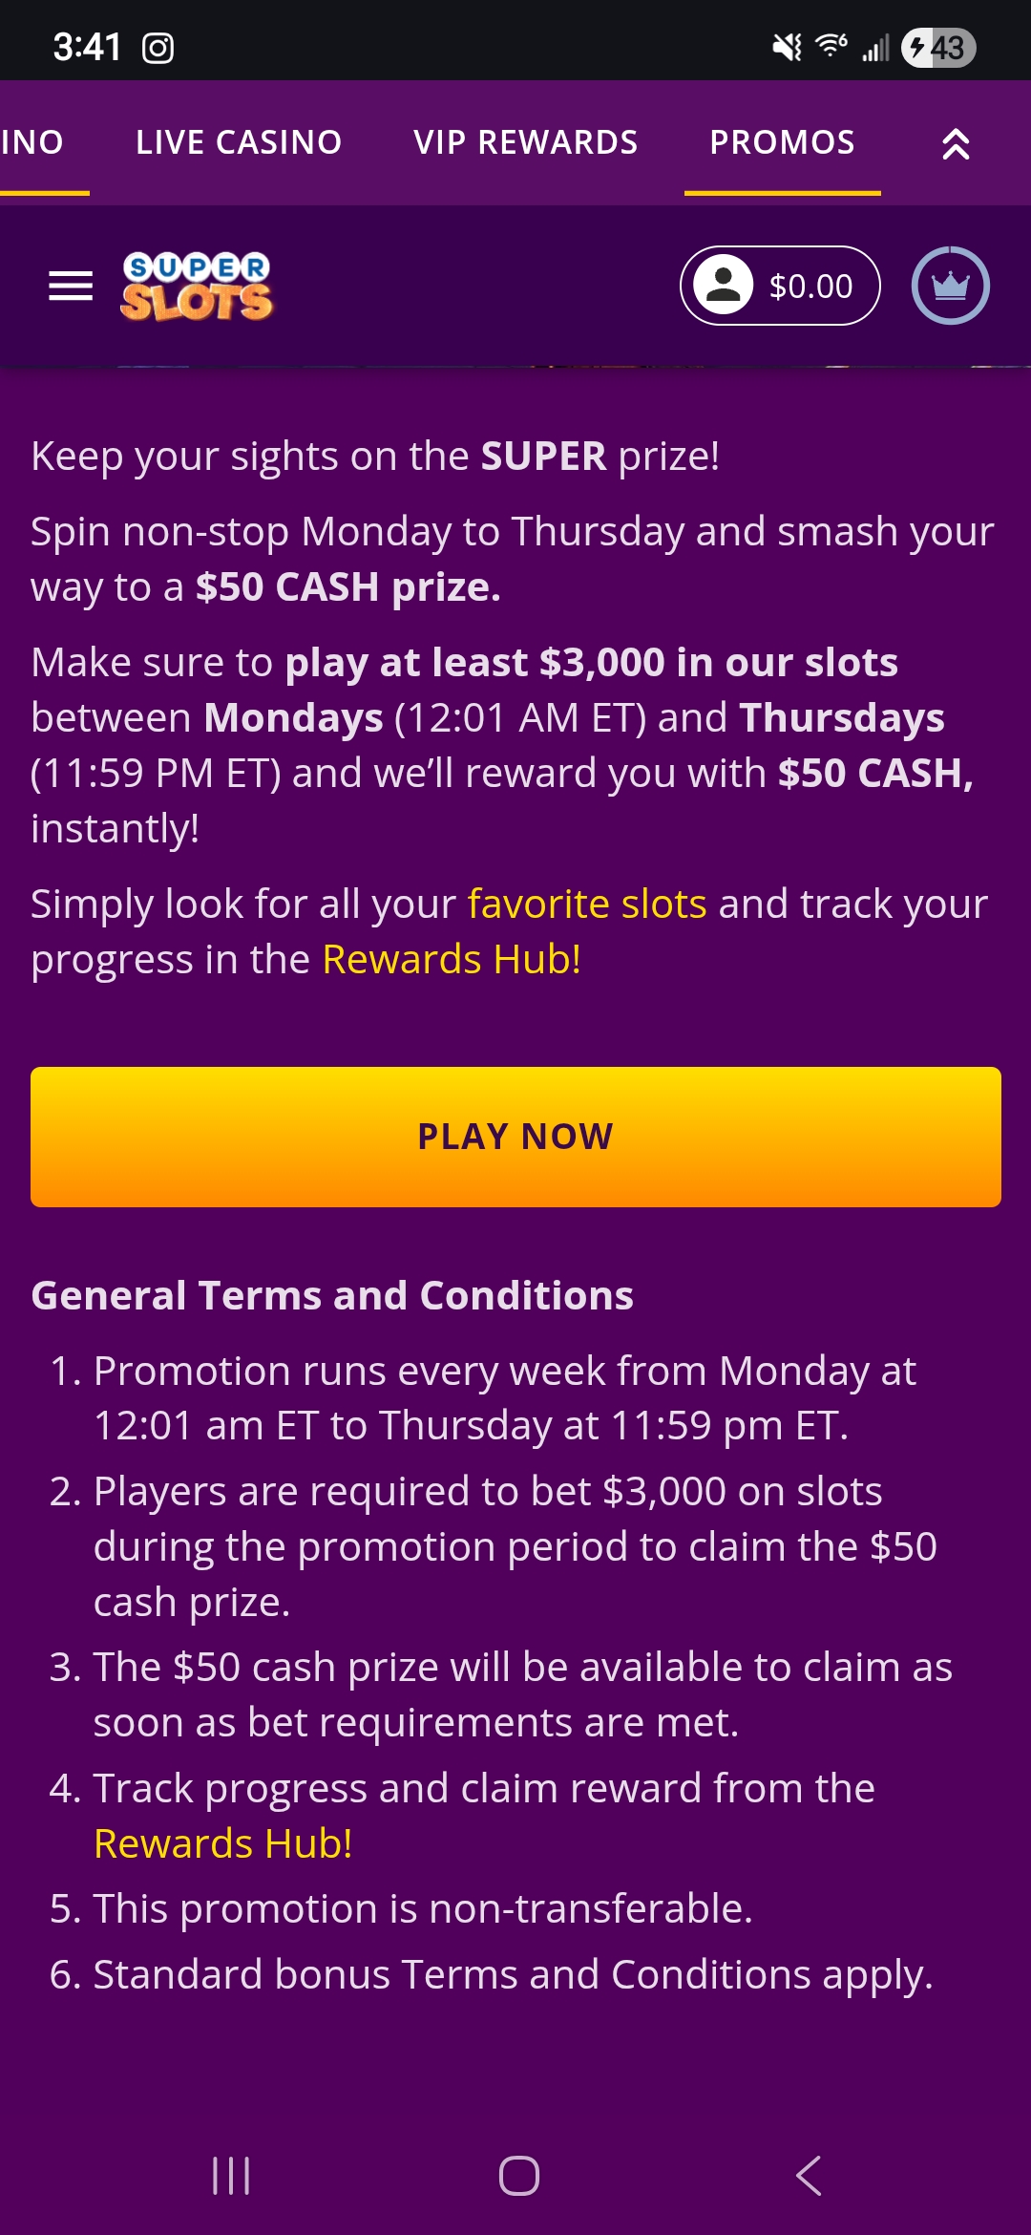Screen dimensions: 1031x2235
Task: Follow the favorite slots link
Action: [587, 904]
